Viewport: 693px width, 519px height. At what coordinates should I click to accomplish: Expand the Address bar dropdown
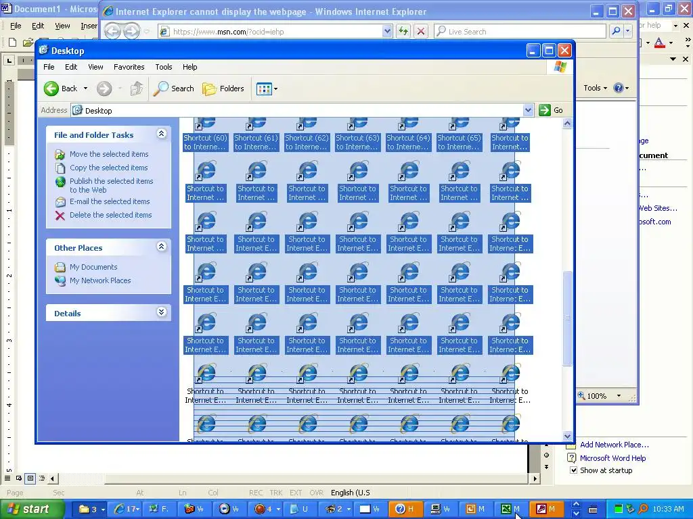(528, 110)
